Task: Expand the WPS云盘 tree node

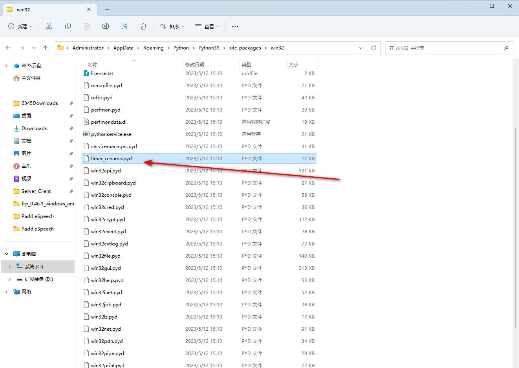Action: (6, 66)
